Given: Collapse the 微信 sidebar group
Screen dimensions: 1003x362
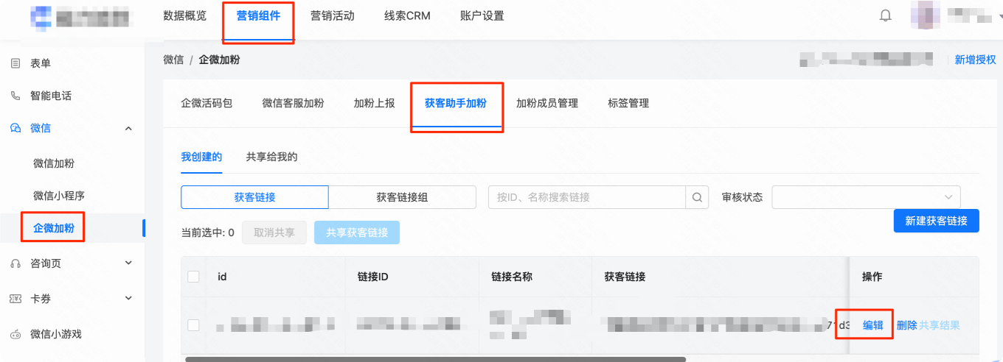Looking at the screenshot, I should [x=128, y=128].
